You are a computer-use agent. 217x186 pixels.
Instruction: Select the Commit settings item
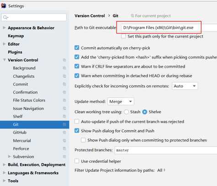(x=21, y=84)
